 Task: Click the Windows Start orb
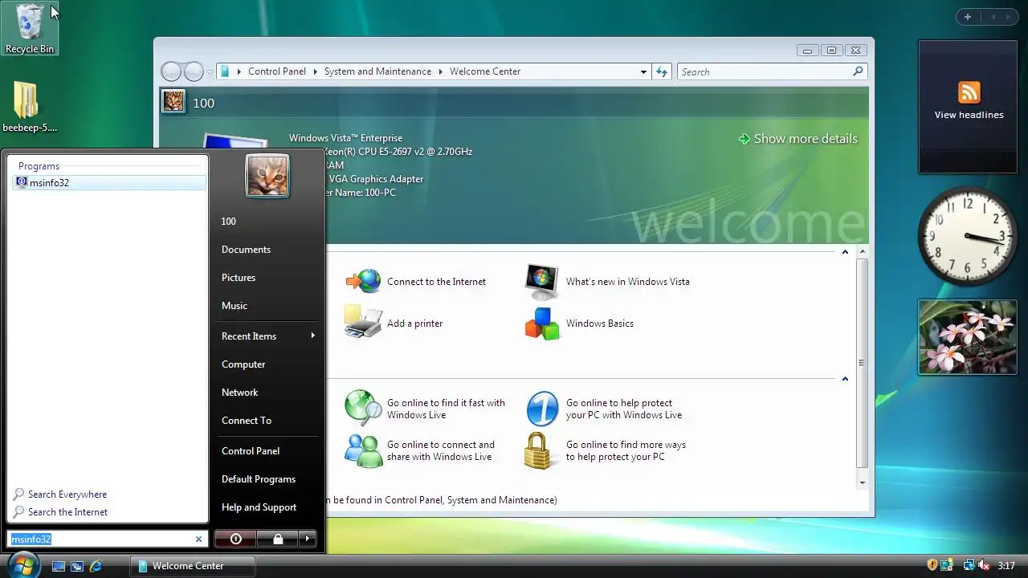pyautogui.click(x=22, y=564)
